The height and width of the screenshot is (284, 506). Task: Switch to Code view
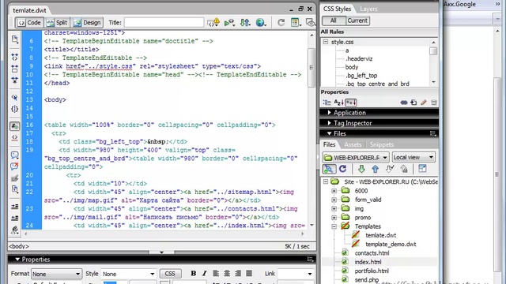click(29, 23)
